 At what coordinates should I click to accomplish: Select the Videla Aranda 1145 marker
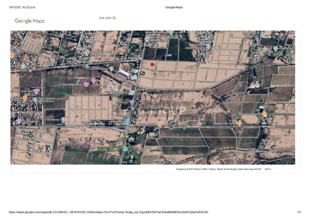(x=86, y=52)
